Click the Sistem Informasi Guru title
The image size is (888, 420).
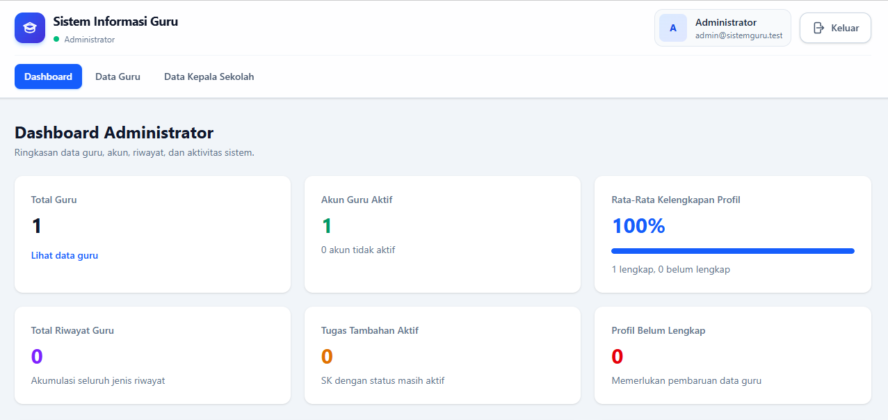(115, 22)
